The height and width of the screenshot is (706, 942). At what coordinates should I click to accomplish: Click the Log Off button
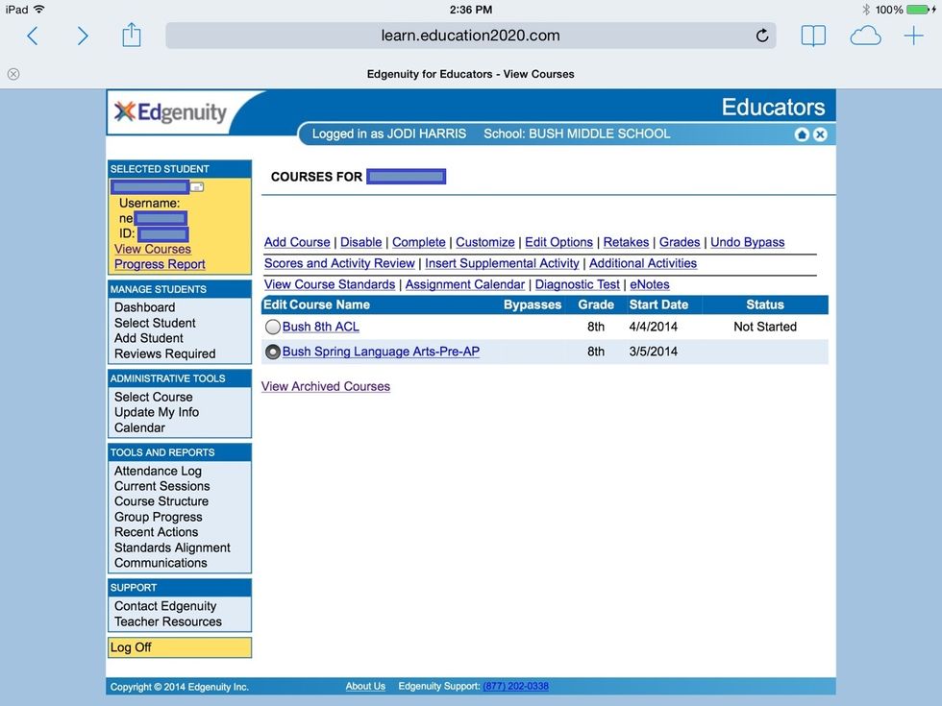coord(180,647)
